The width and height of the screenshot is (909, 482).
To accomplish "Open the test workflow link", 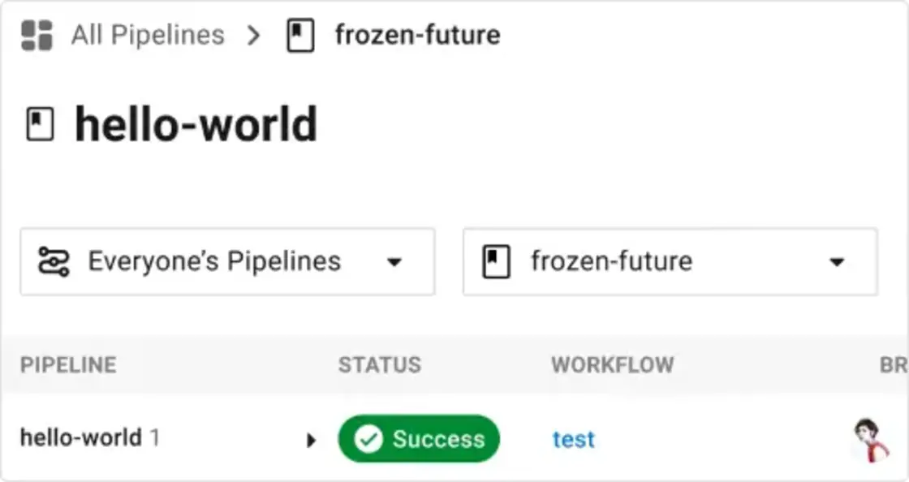I will point(573,439).
